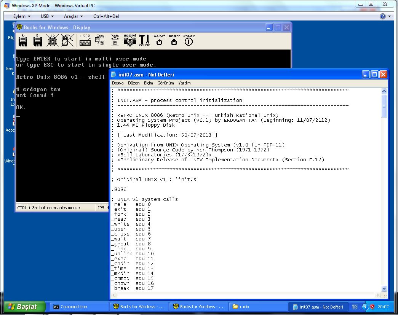Click the TR language indicator
This screenshot has height=315, width=398.
[354, 307]
